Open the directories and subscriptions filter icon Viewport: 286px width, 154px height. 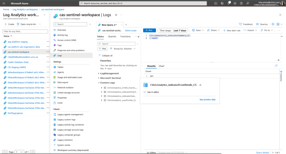click(222, 3)
